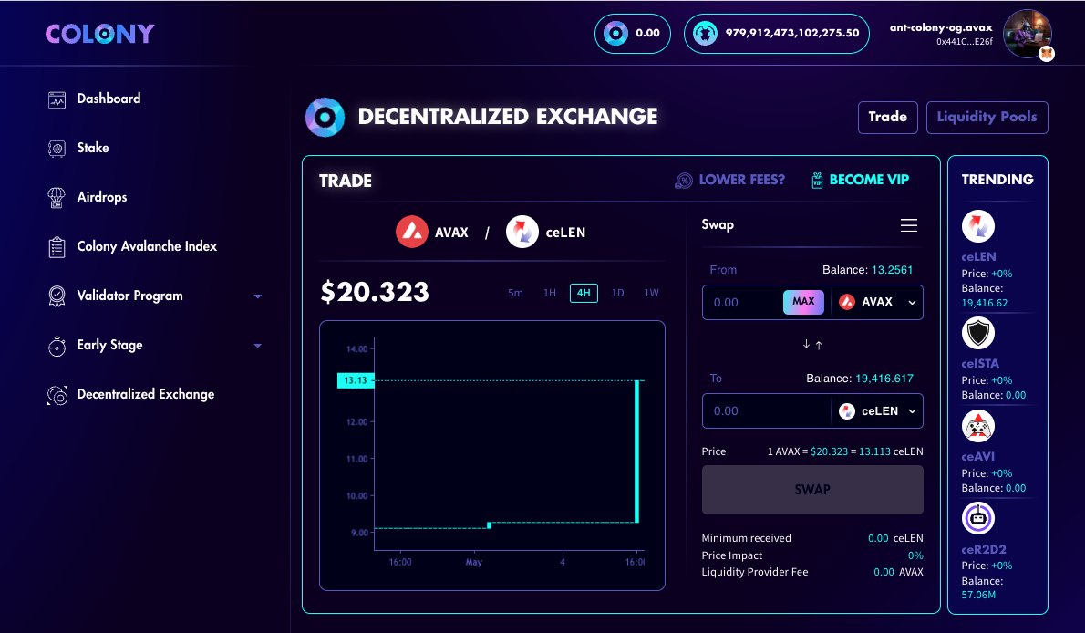This screenshot has width=1085, height=633.
Task: Click the wallet address 0x441C...E26f
Action: click(x=965, y=42)
